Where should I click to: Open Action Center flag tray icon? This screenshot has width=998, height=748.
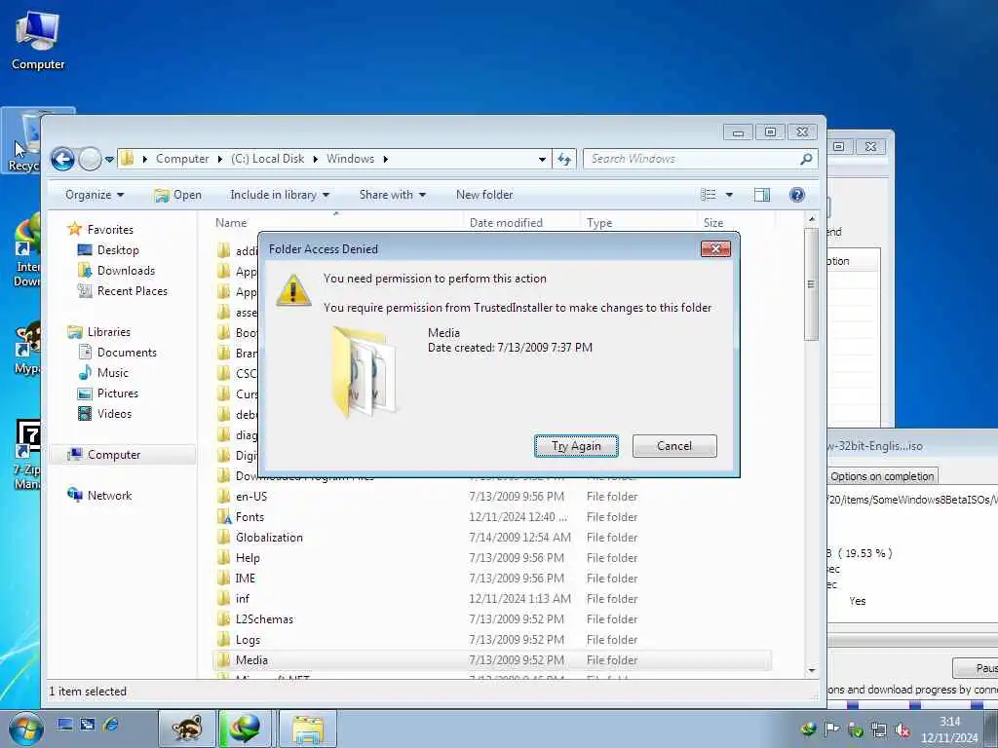[832, 729]
